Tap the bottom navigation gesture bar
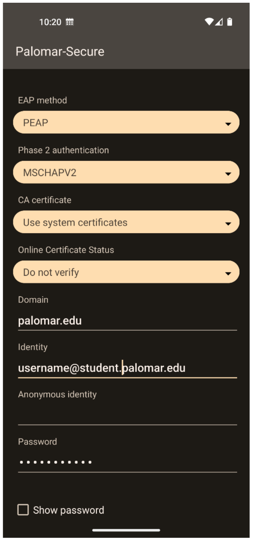Screen dimensions: 256x542 pos(126,530)
